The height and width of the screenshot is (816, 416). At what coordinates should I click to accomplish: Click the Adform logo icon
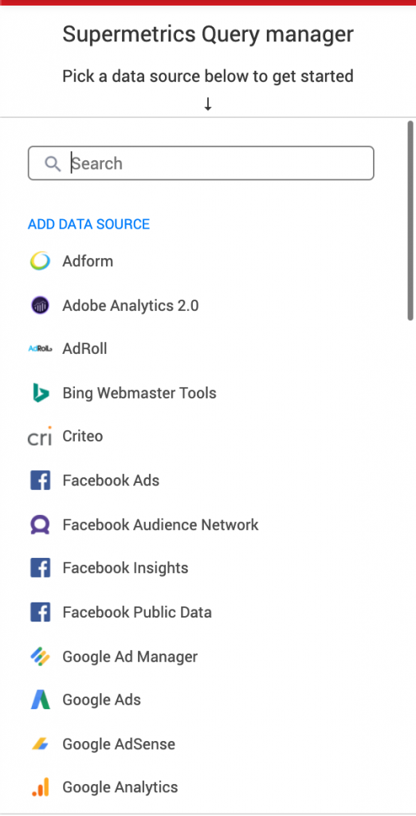point(40,261)
